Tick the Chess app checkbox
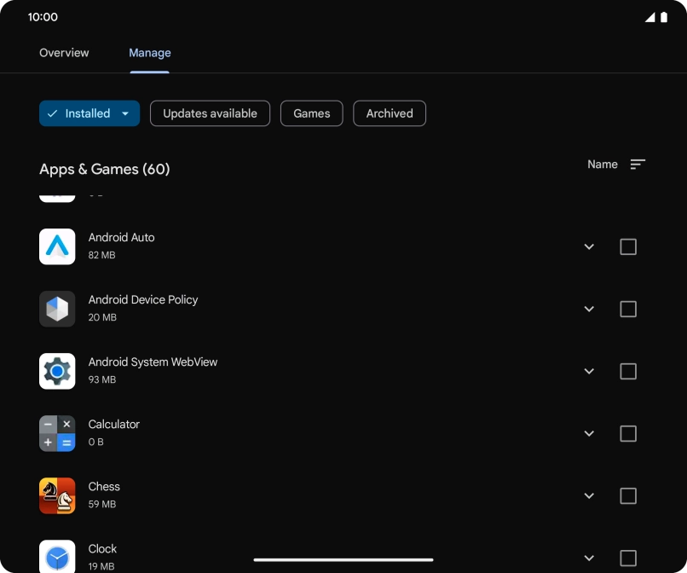 tap(628, 495)
